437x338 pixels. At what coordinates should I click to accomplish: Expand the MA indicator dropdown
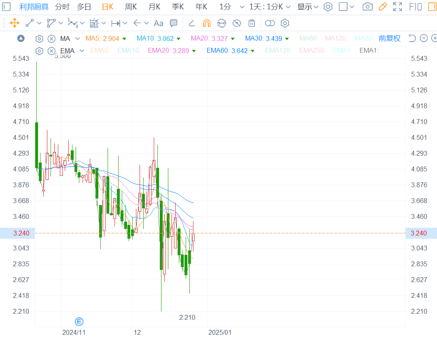click(x=77, y=39)
